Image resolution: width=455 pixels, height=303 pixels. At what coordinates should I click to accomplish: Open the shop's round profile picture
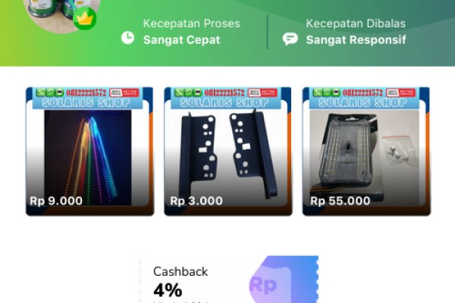[x=62, y=14]
